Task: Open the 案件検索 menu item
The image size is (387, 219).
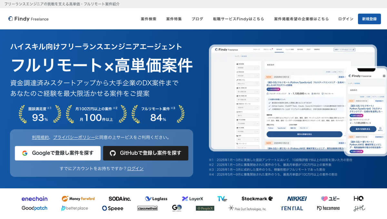Action: [148, 19]
